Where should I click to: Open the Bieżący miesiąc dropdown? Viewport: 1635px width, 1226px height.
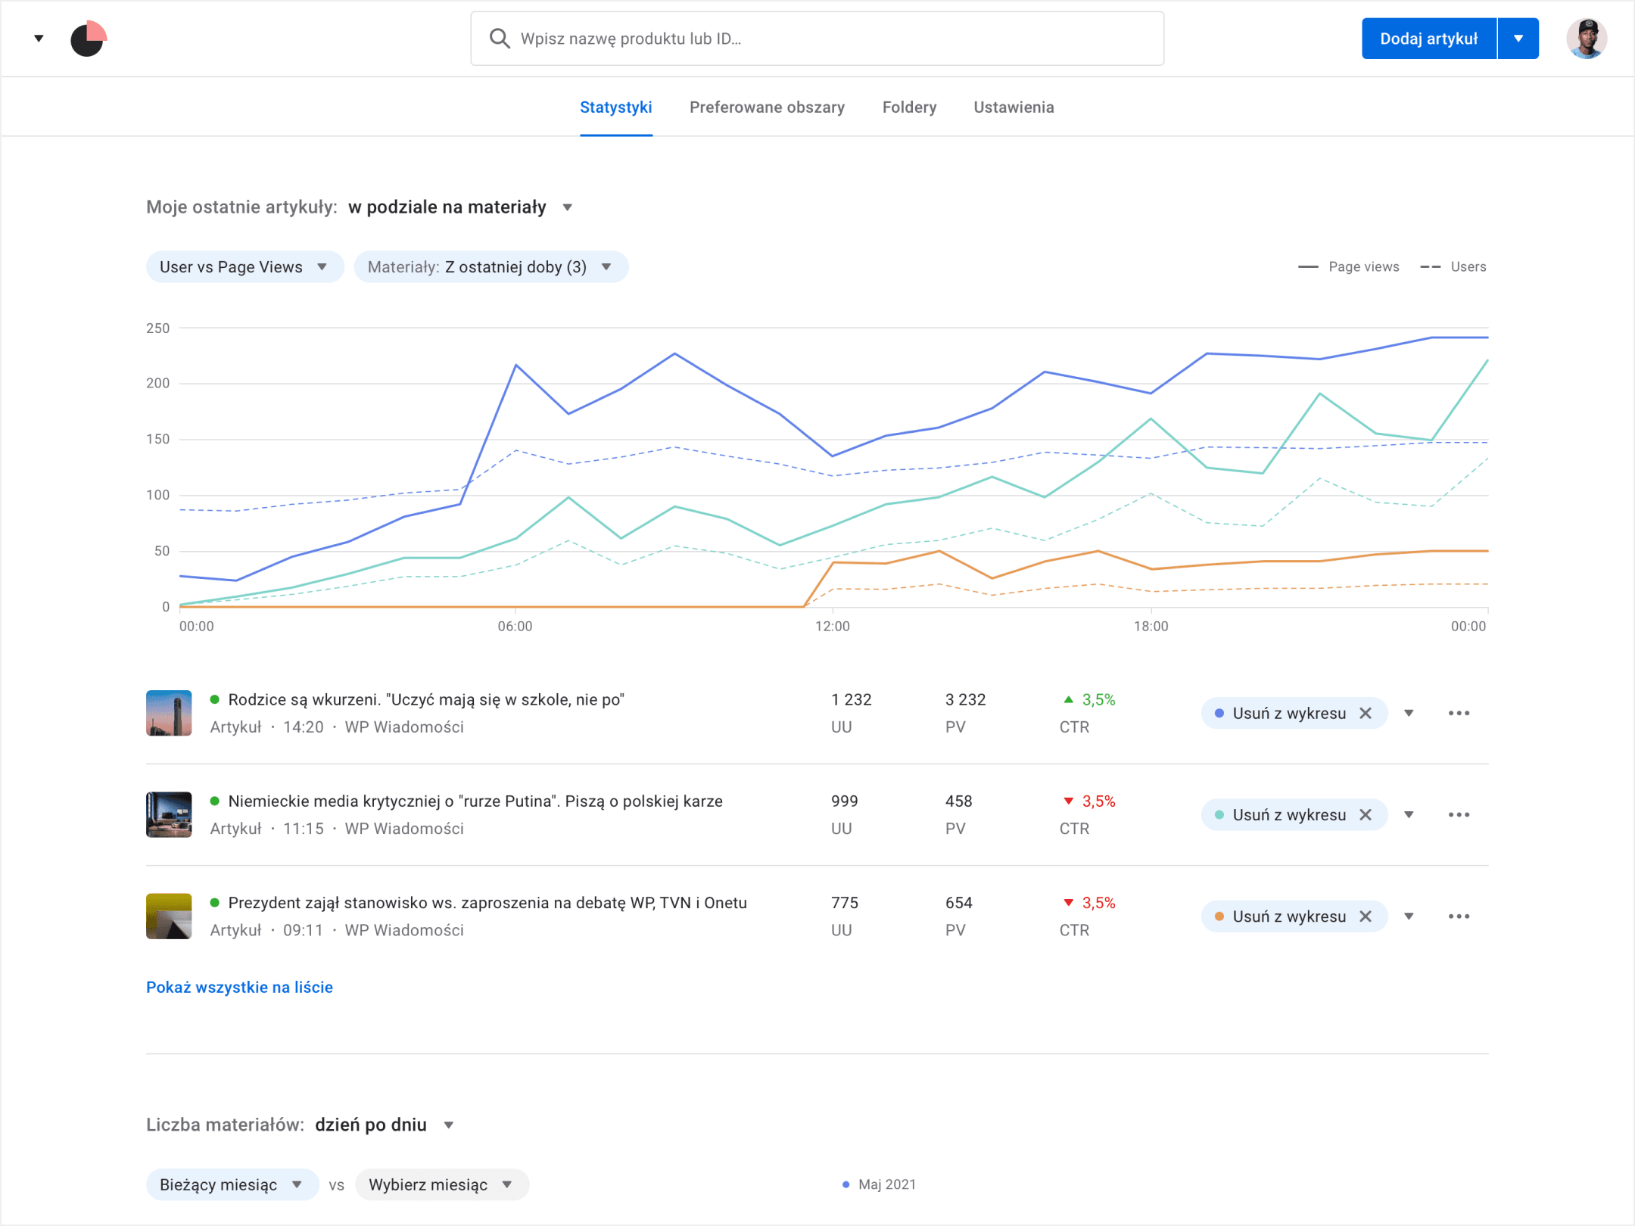(232, 1185)
